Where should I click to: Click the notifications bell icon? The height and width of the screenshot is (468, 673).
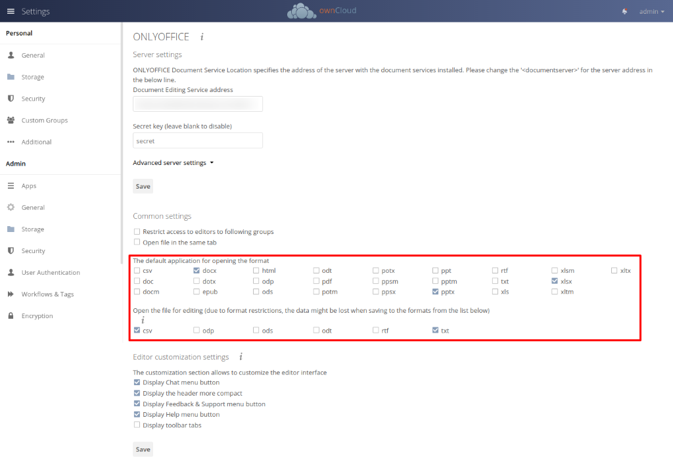[624, 11]
